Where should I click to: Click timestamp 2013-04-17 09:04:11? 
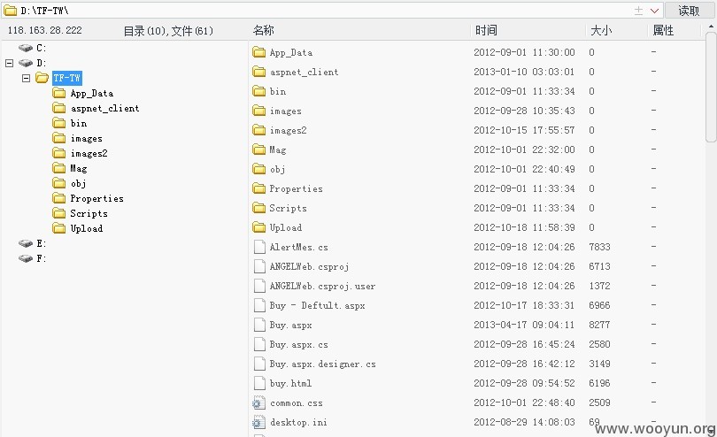point(524,325)
